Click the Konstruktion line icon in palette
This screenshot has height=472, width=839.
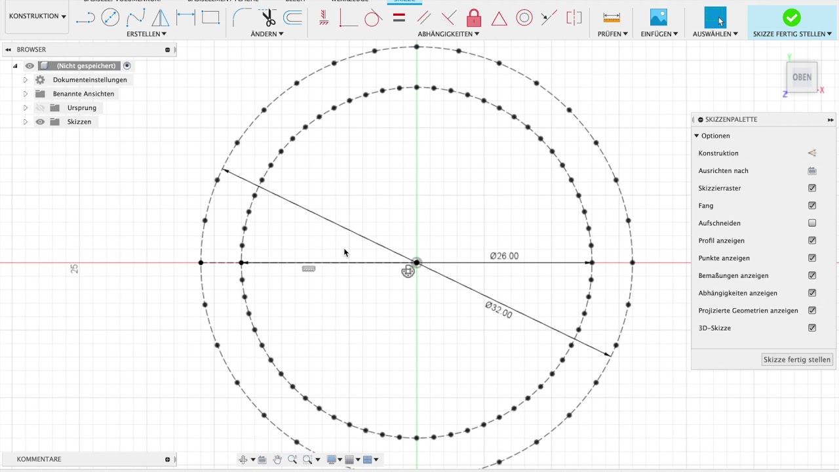(x=812, y=153)
